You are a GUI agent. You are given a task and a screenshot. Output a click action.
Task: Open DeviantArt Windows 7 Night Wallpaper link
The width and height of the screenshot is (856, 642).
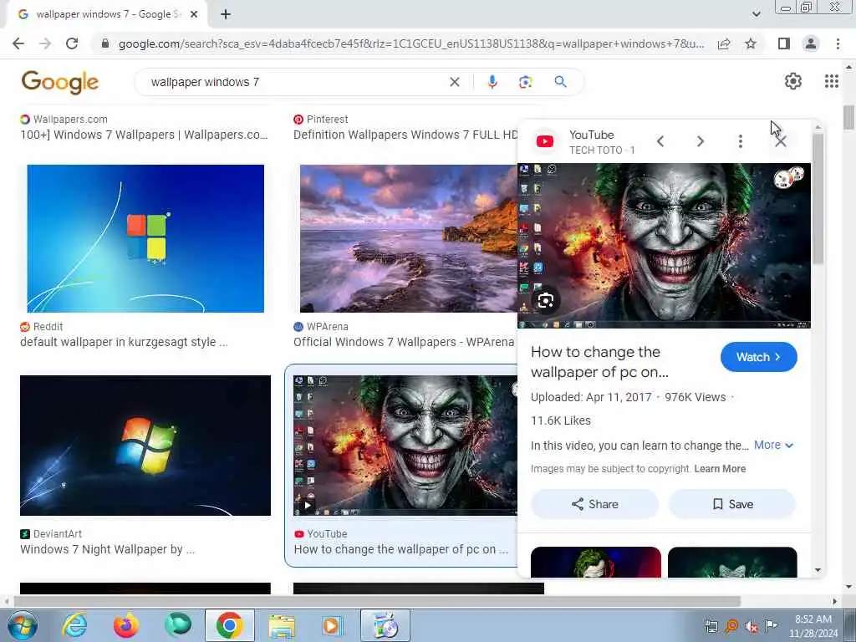[108, 549]
